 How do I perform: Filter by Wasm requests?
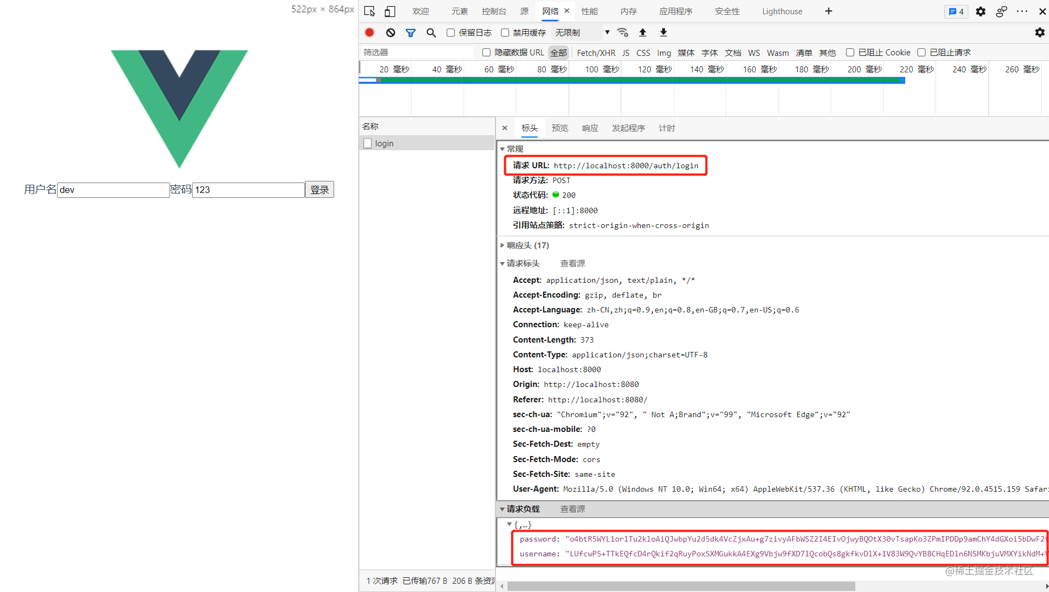click(x=778, y=53)
